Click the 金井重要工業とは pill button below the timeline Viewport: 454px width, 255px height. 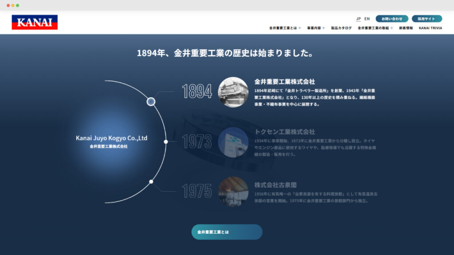tap(227, 232)
